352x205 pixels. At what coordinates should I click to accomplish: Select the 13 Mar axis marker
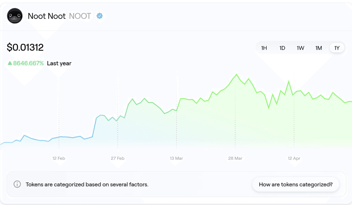point(176,158)
